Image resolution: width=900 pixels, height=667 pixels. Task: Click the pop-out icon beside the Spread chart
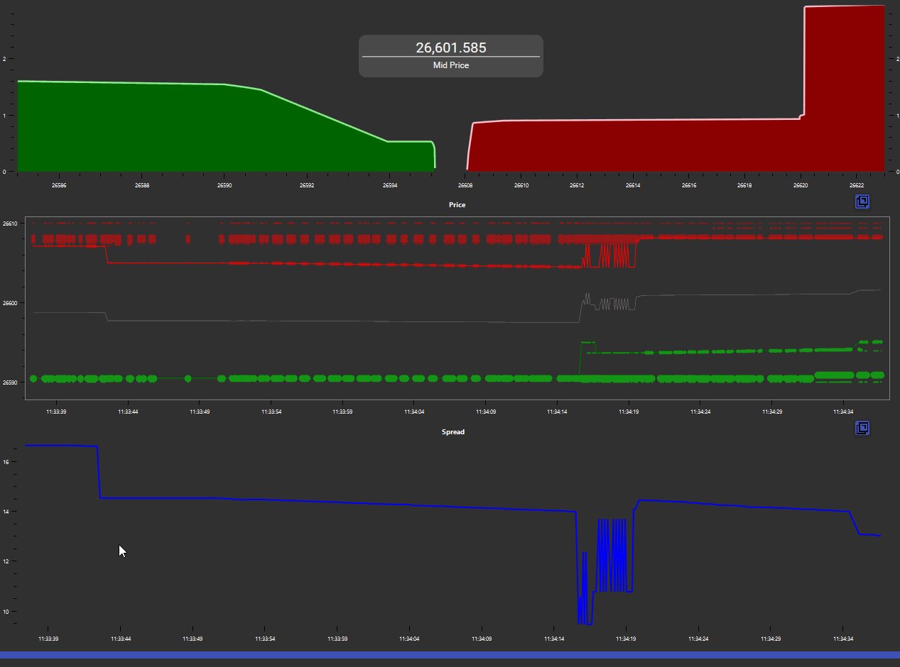click(x=862, y=428)
